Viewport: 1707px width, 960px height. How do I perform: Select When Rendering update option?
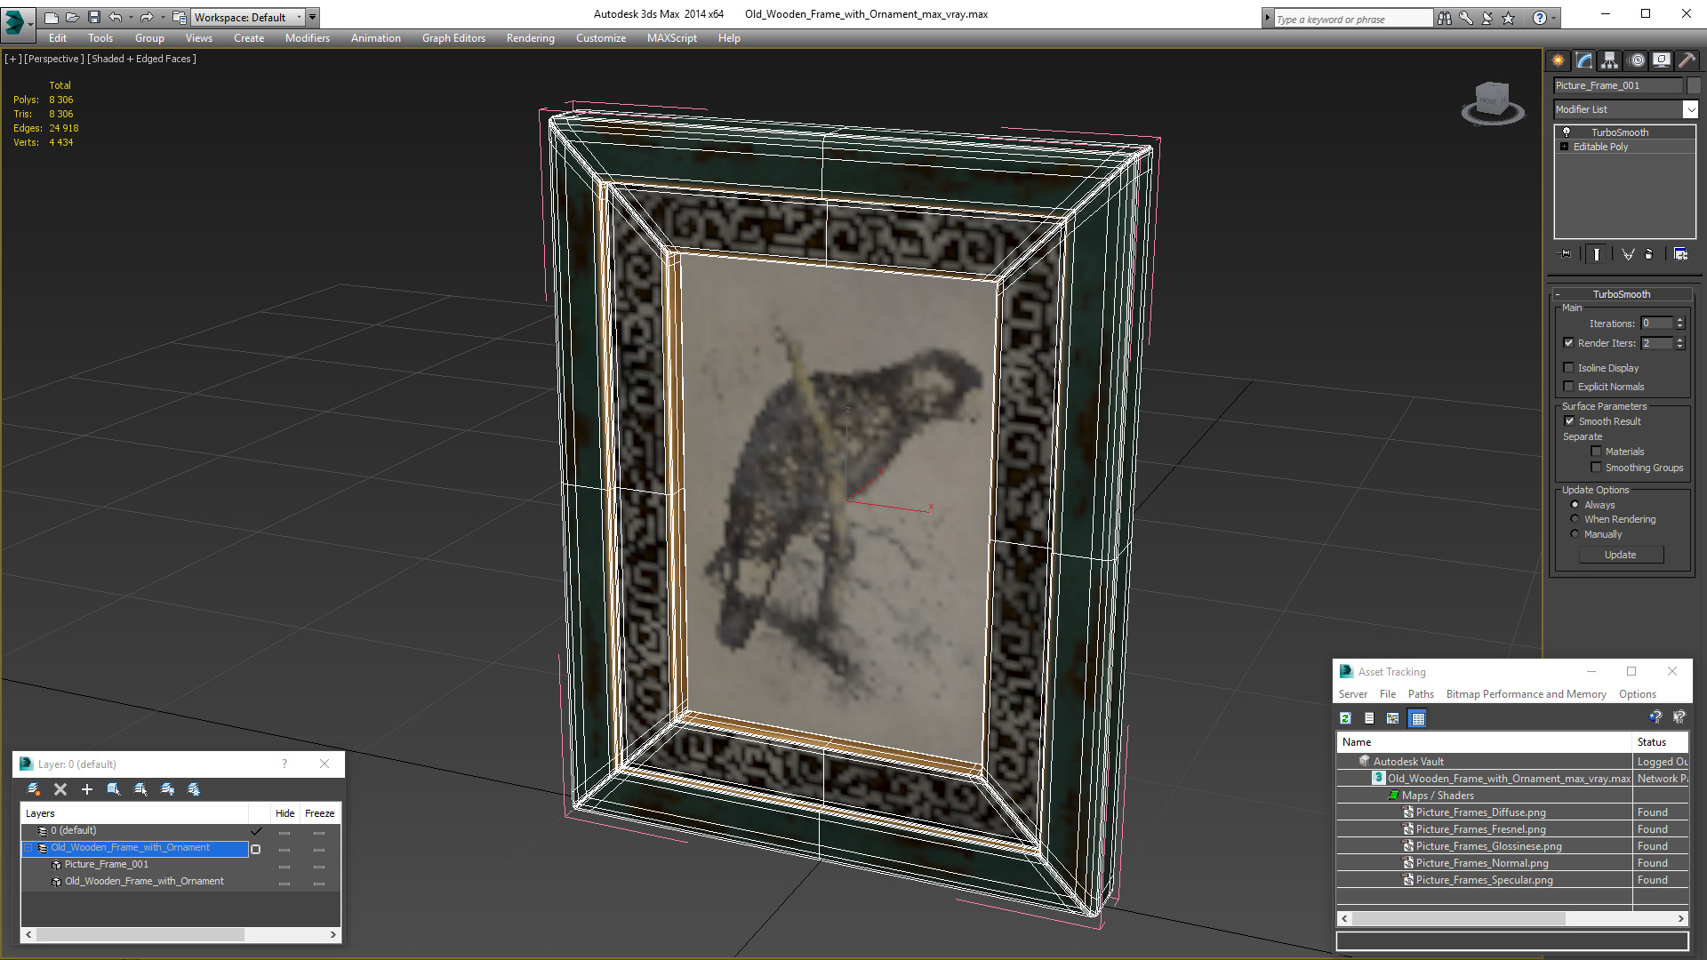pos(1575,519)
